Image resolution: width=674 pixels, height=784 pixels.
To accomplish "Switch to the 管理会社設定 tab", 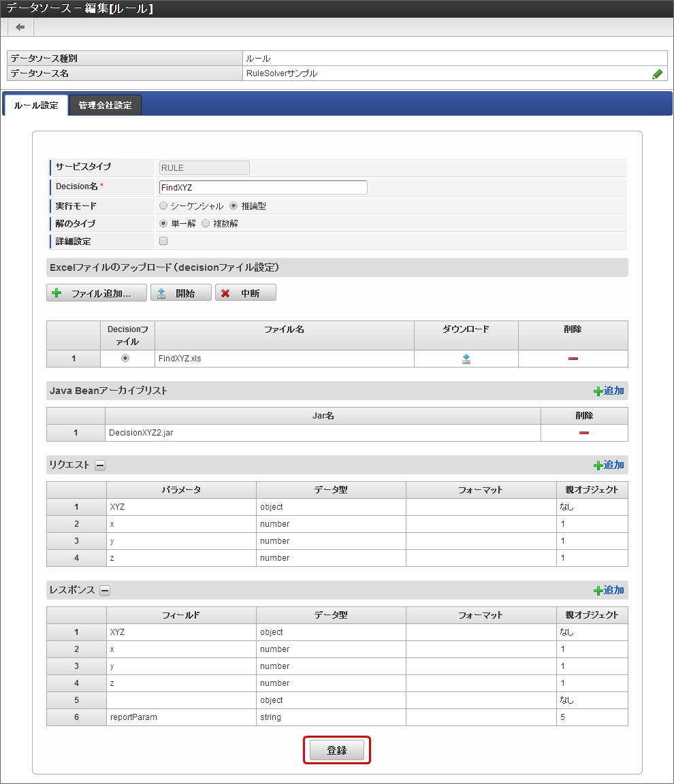I will [105, 105].
